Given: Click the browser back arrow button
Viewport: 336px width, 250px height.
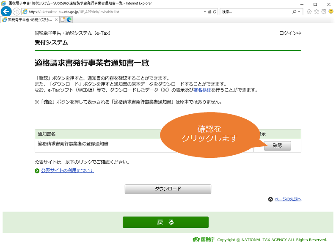Looking at the screenshot, I should click(x=6, y=11).
